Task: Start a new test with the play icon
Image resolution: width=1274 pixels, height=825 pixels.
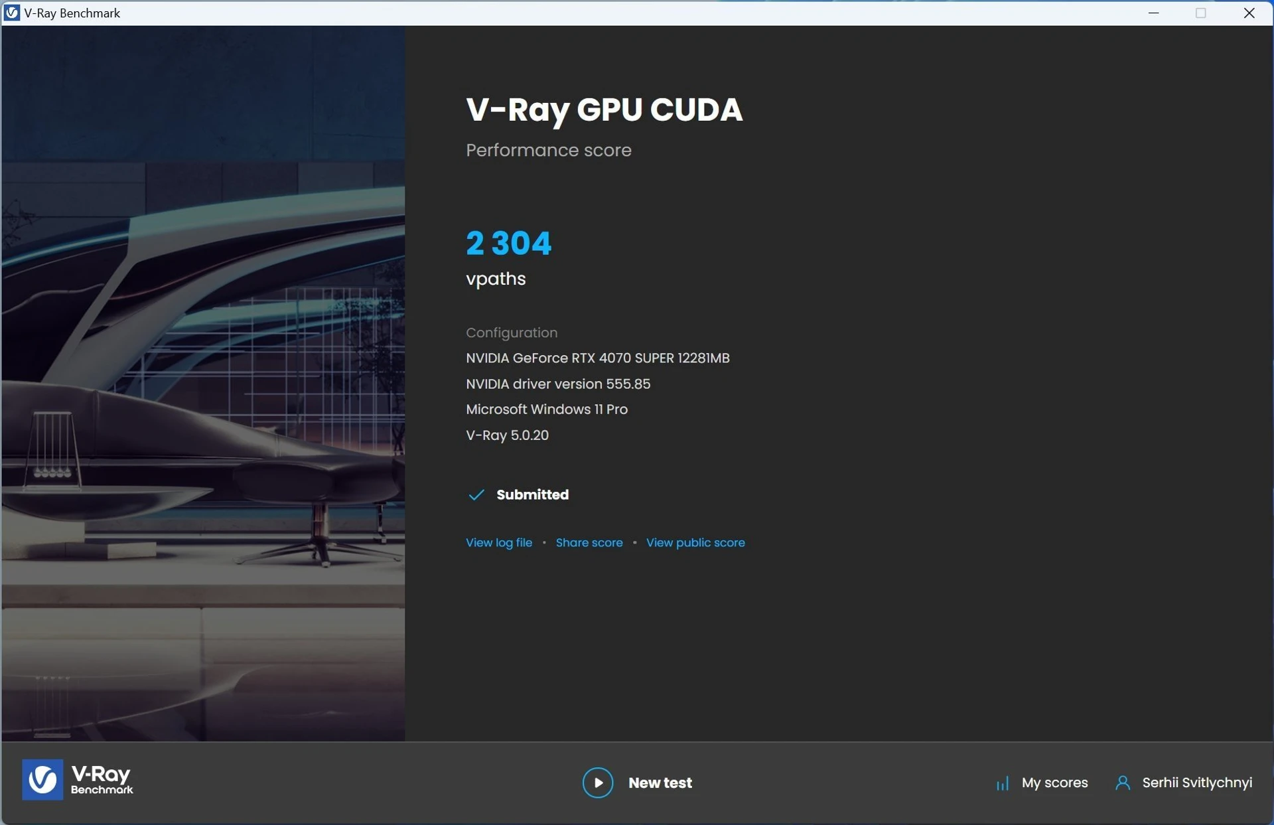Action: pos(598,783)
